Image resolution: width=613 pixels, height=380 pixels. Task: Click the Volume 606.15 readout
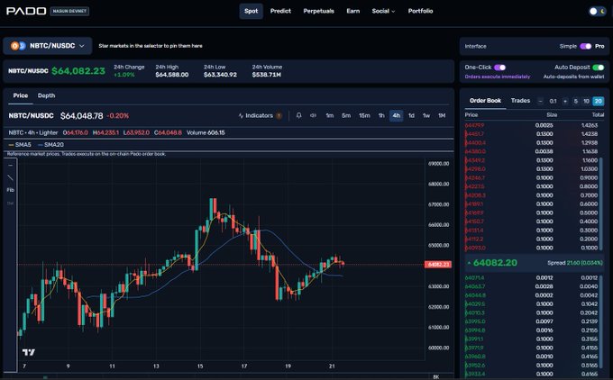[206, 132]
